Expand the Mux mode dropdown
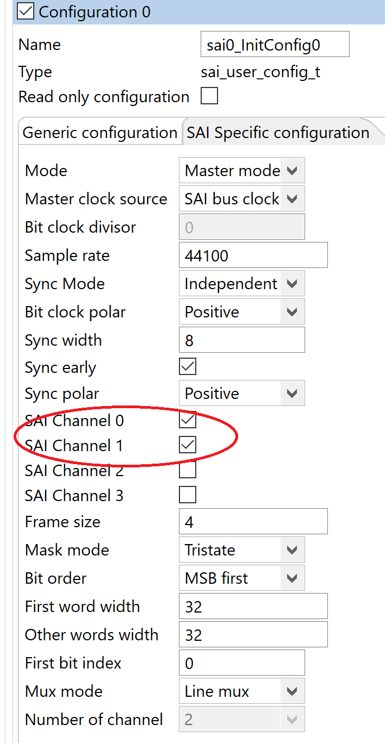The height and width of the screenshot is (743, 385). (x=291, y=691)
